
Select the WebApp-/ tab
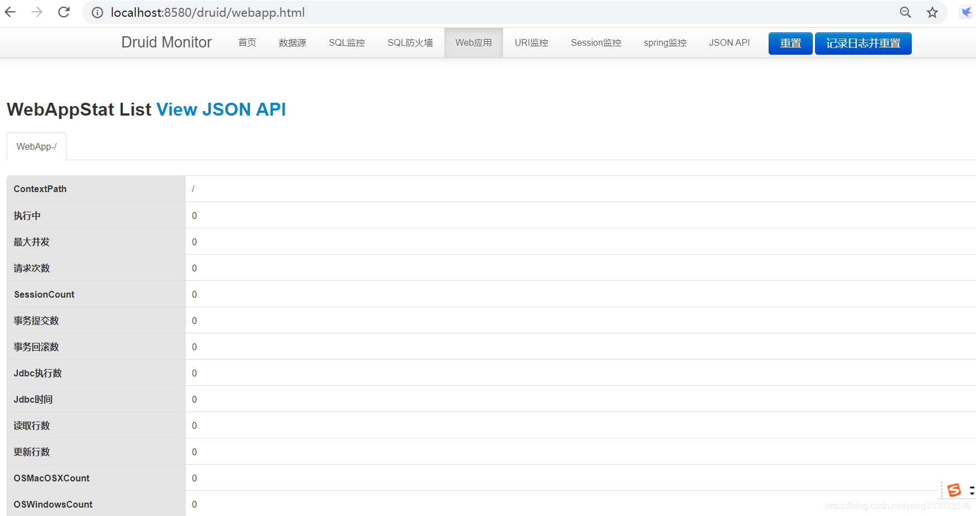point(36,146)
